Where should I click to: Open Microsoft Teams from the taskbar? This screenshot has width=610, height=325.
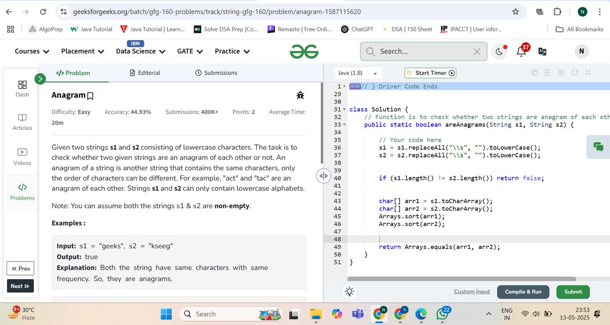(x=358, y=314)
